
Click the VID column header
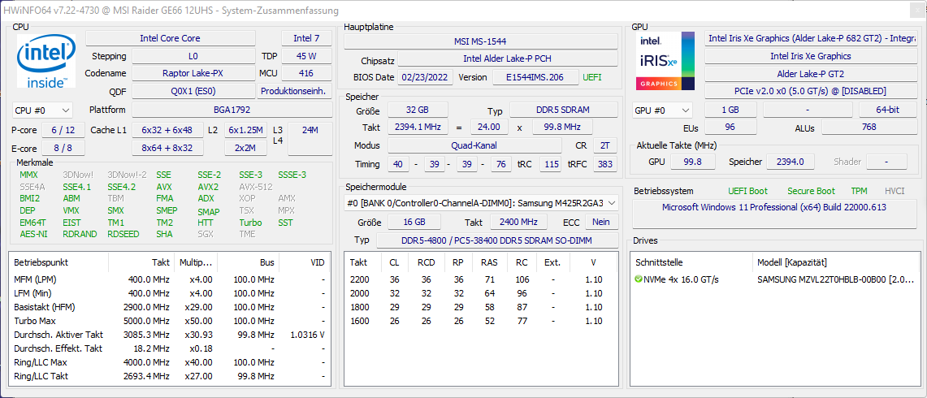click(x=317, y=262)
